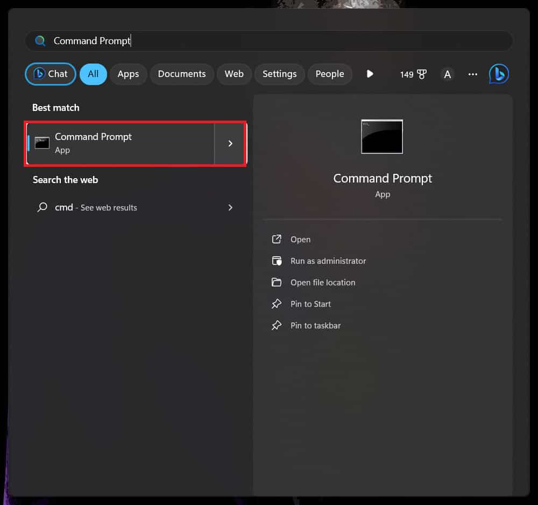This screenshot has width=538, height=505.
Task: Switch to the Documents filter tab
Action: tap(182, 74)
